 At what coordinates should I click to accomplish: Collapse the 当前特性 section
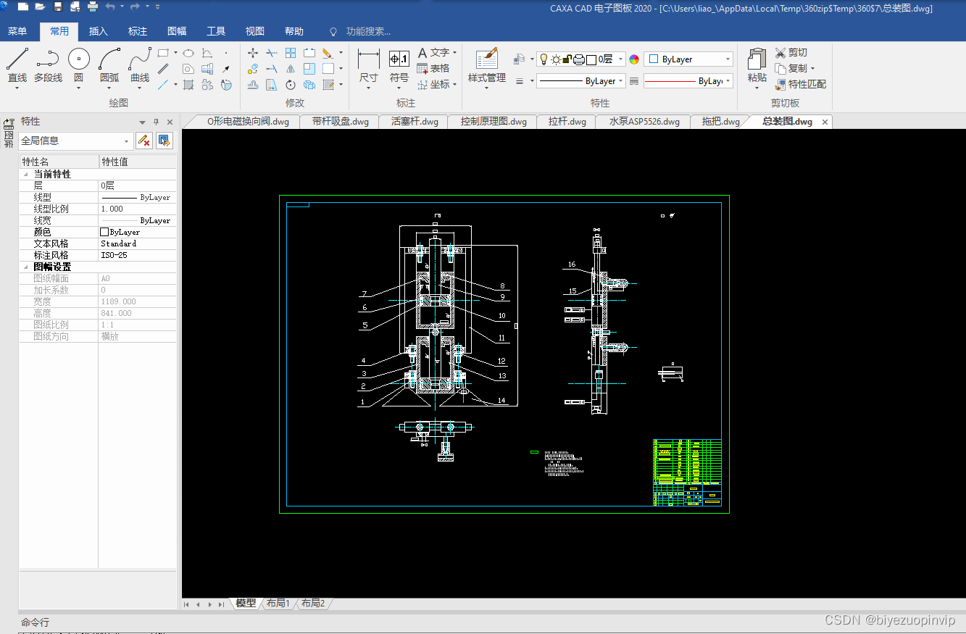click(x=27, y=175)
